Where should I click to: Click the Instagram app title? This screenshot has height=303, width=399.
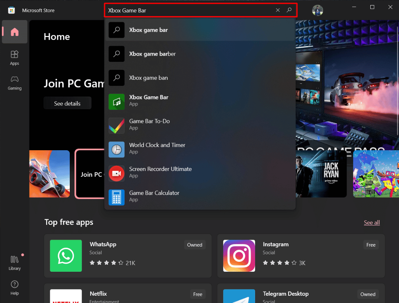pyautogui.click(x=275, y=244)
